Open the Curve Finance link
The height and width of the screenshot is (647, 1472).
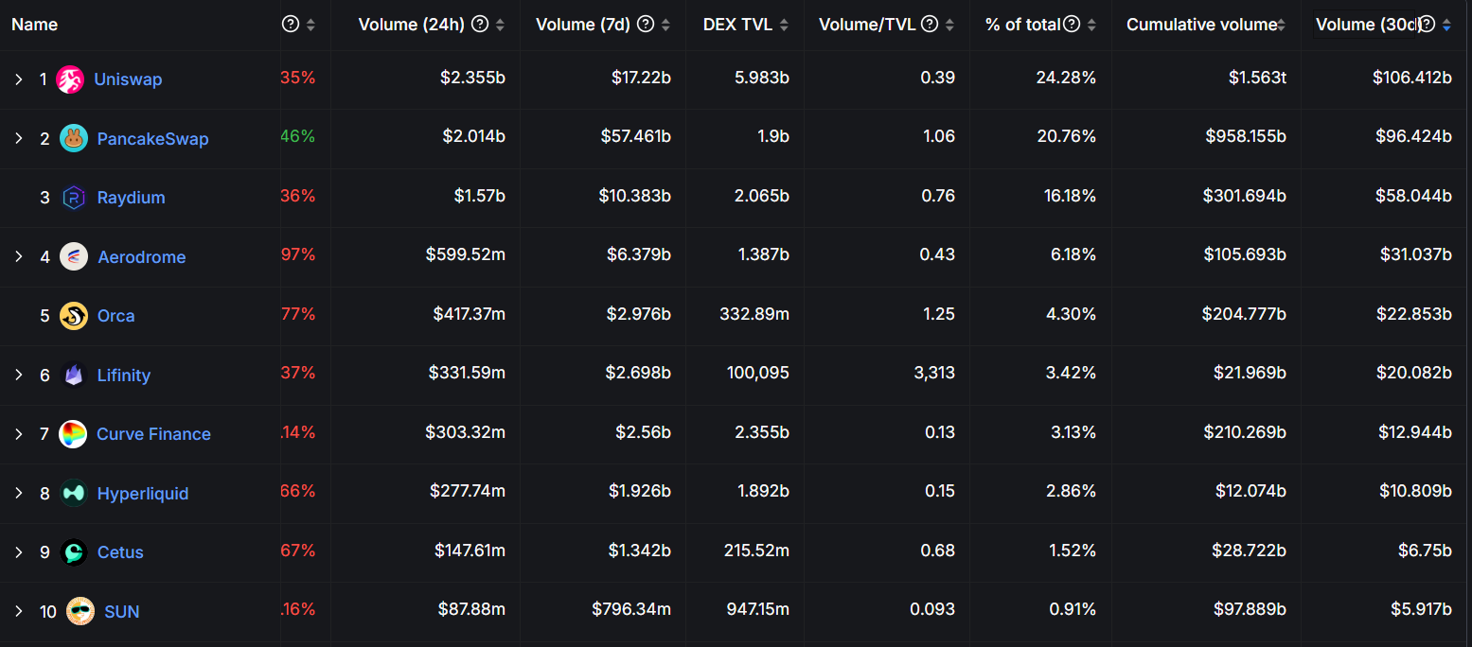153,434
